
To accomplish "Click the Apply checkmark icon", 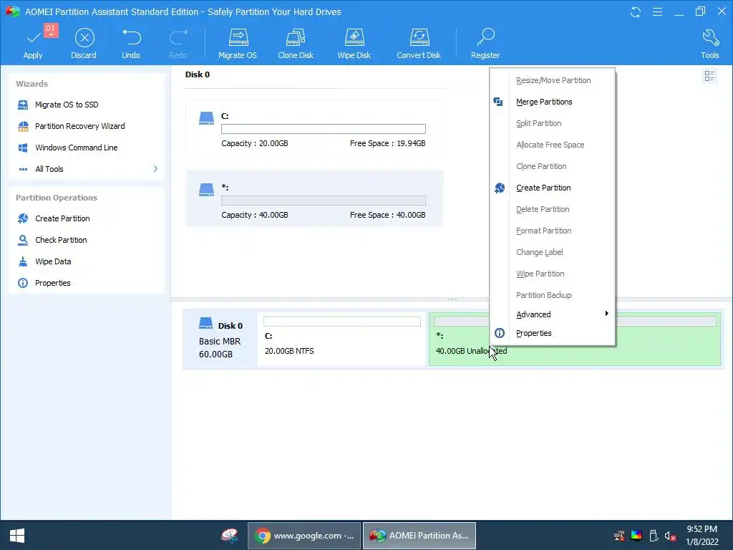I will tap(33, 38).
